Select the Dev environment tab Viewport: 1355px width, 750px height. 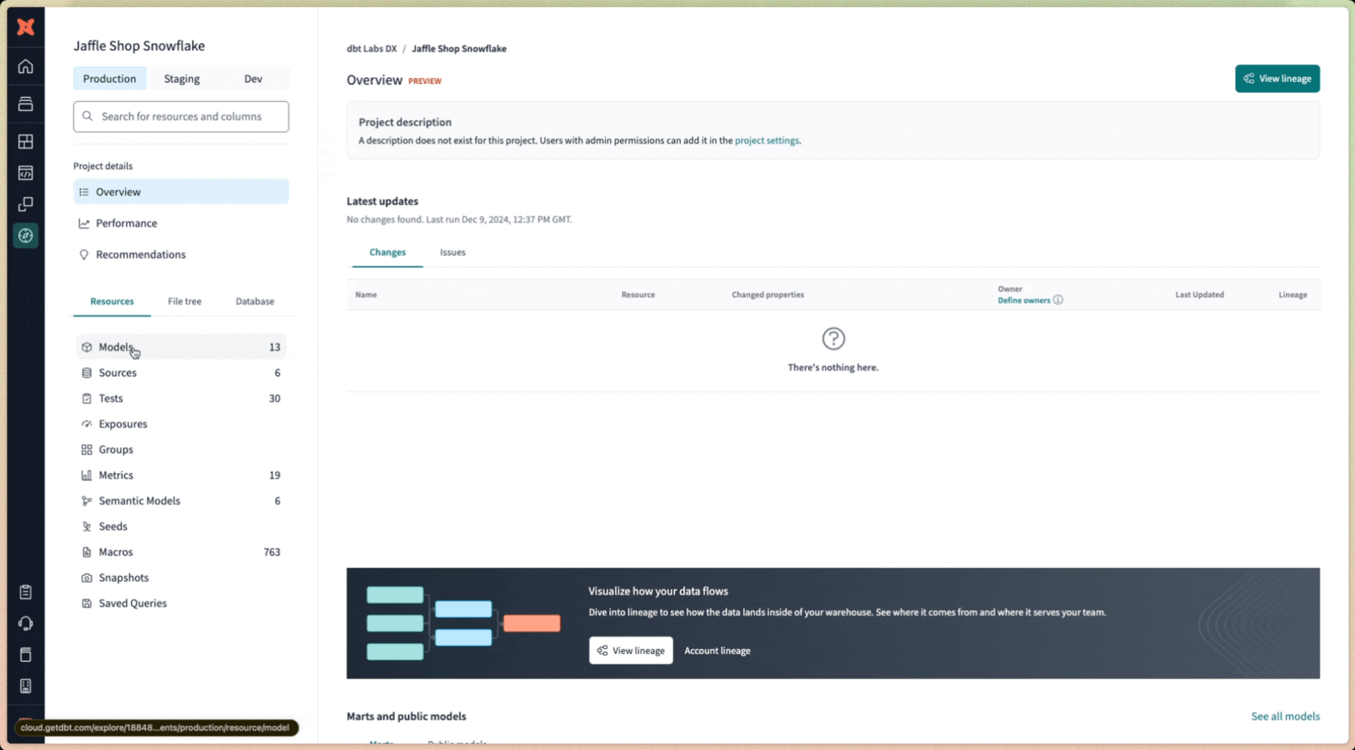[253, 78]
